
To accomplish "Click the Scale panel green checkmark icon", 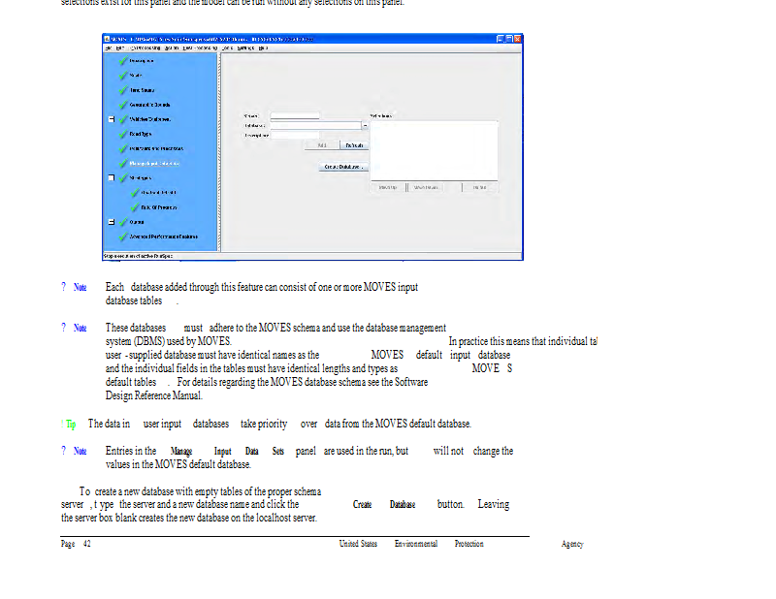I will [x=123, y=75].
